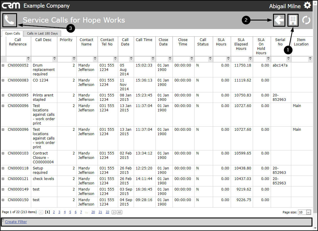
Task: Click the Call Desc filter input field
Action: 42,59
